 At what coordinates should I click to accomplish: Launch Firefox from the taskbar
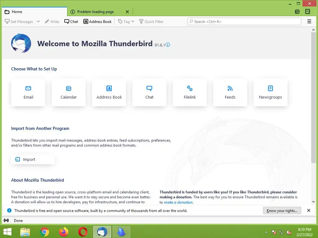[x=64, y=232]
